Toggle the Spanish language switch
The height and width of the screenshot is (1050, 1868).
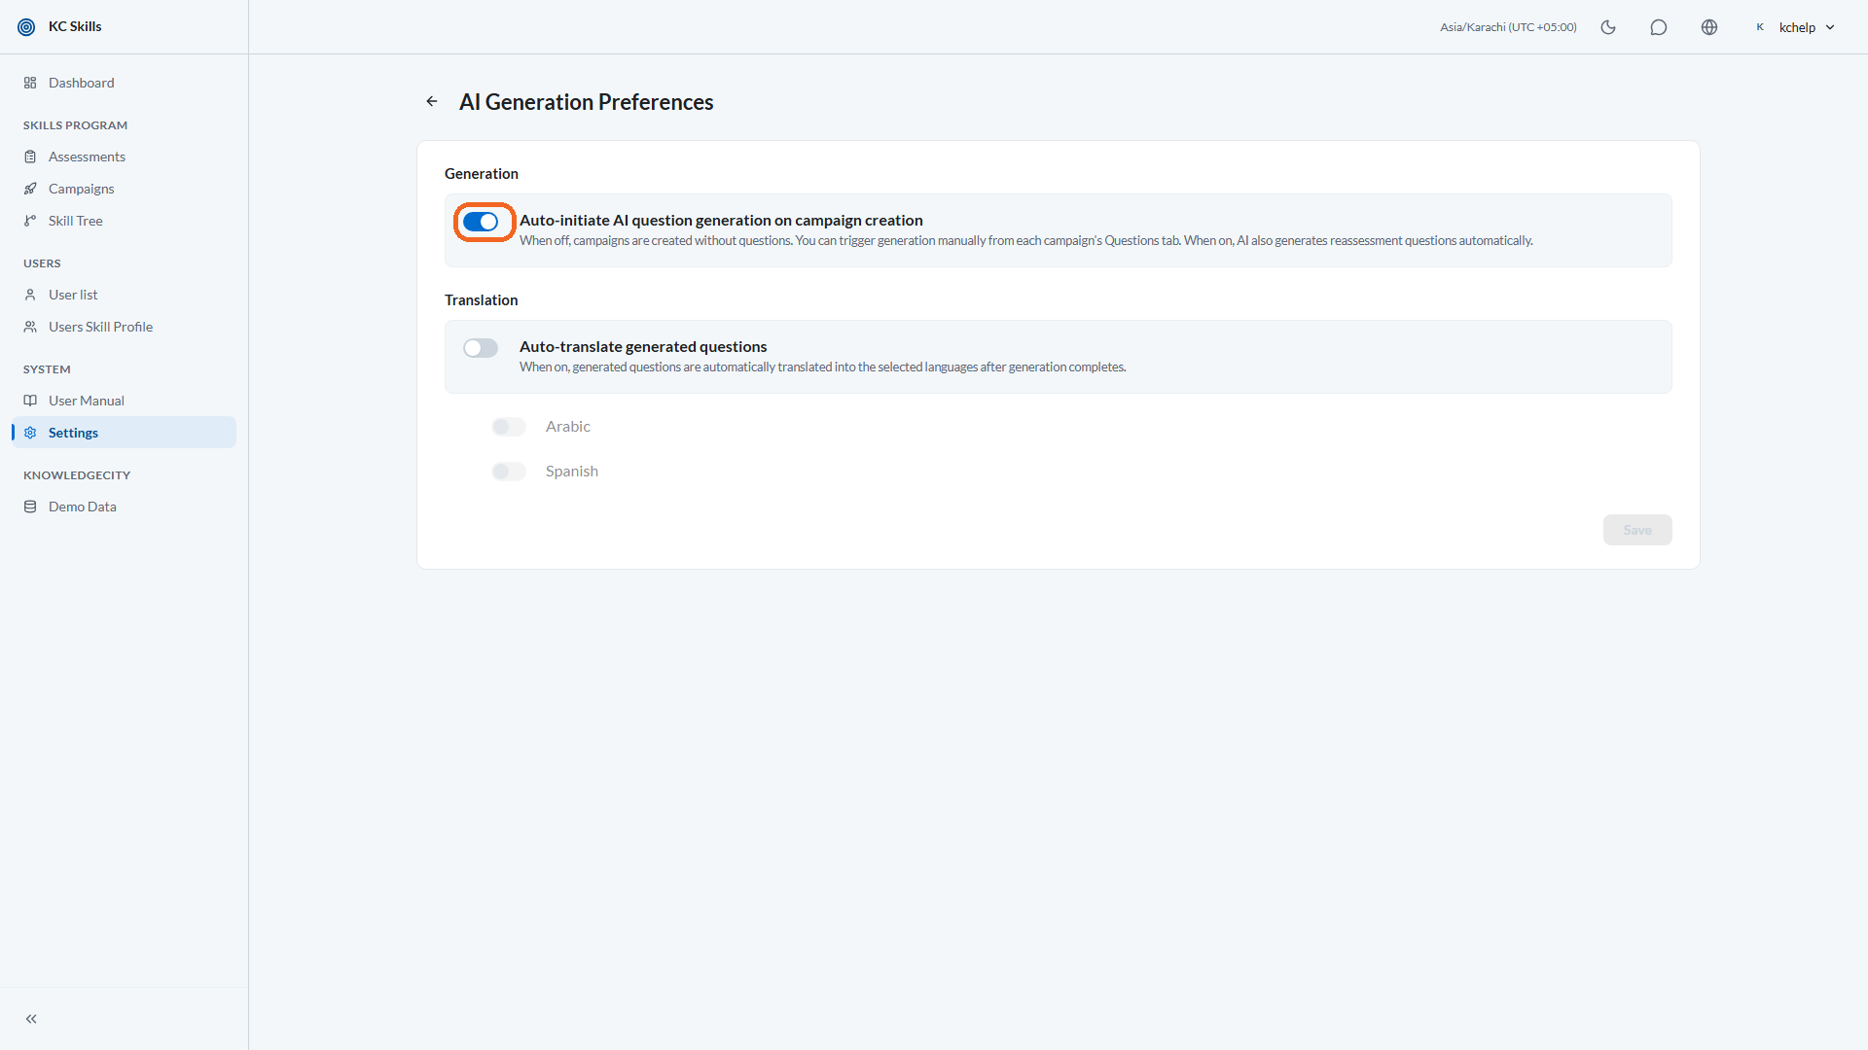click(x=509, y=472)
